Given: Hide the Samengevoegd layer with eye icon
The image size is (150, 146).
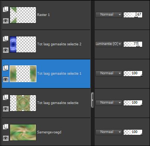Looking at the screenshot, I should [6, 138].
